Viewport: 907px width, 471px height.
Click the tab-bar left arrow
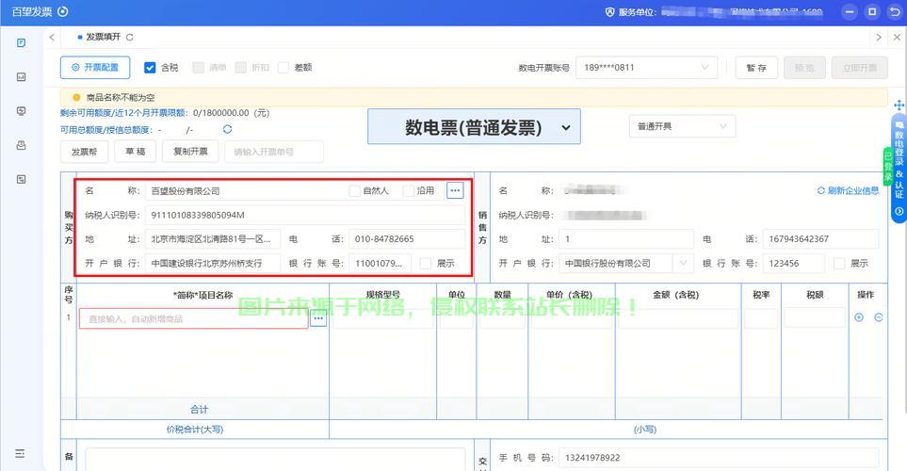(x=52, y=37)
